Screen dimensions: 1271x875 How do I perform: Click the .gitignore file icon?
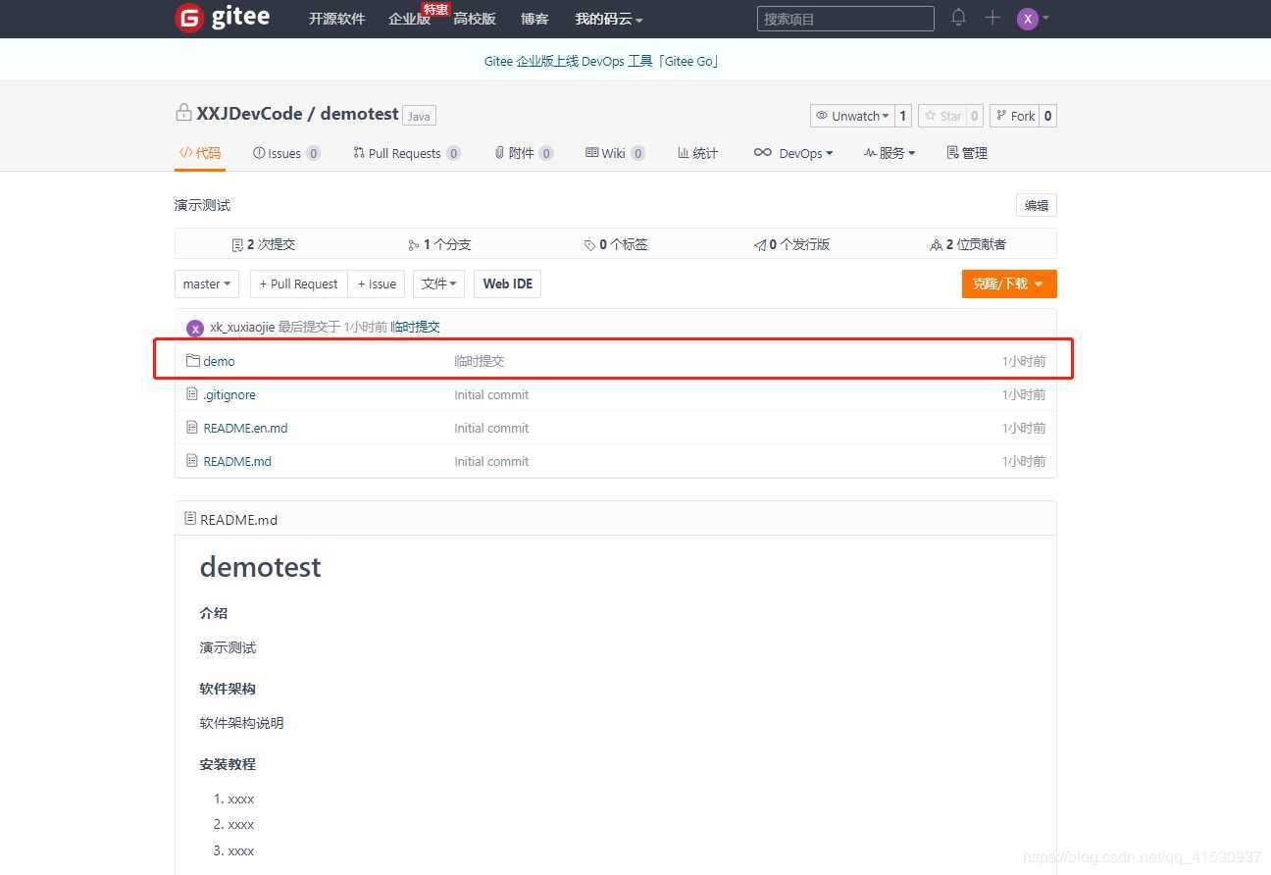click(x=192, y=394)
